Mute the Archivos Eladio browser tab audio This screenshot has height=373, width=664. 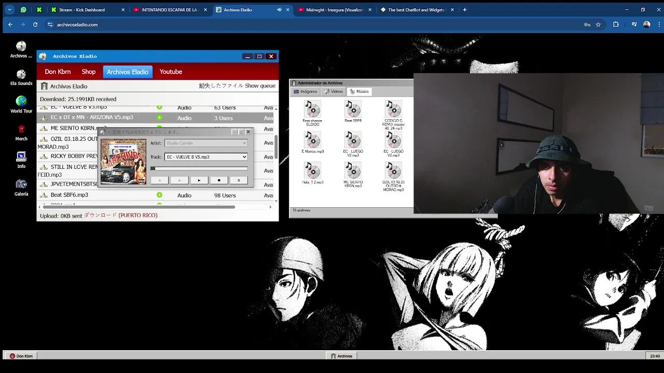[x=279, y=10]
